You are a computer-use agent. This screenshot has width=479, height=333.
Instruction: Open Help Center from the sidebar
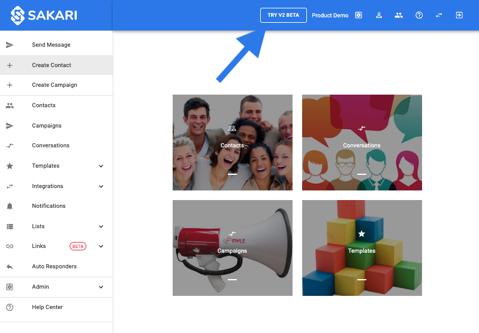pyautogui.click(x=56, y=307)
